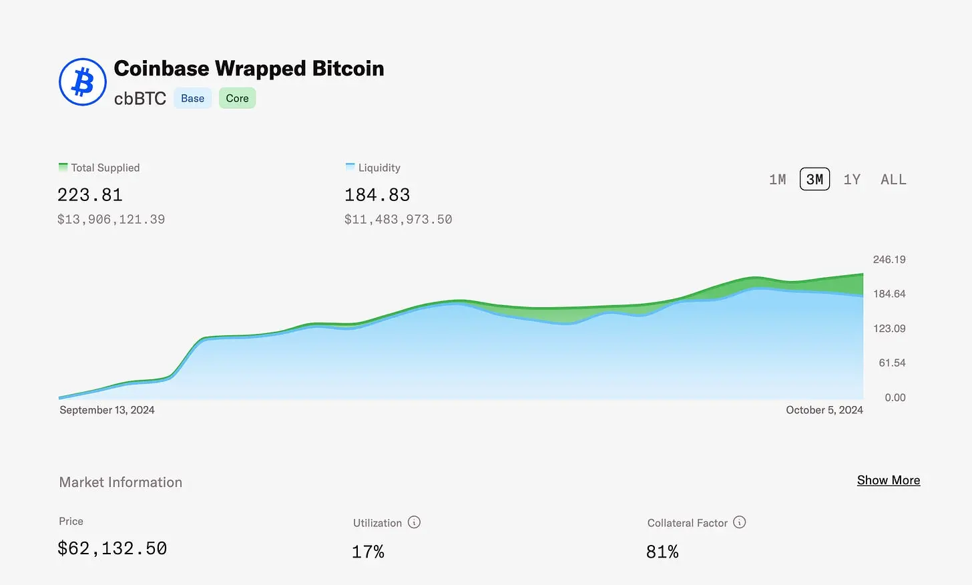Click the blue Liquidity legend swatch

(x=350, y=167)
